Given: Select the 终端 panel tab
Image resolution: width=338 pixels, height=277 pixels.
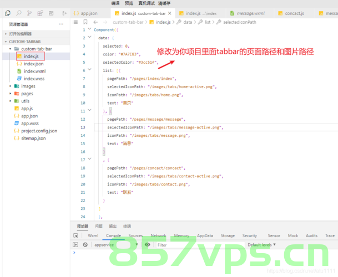Looking at the screenshot, I should pos(127,226).
